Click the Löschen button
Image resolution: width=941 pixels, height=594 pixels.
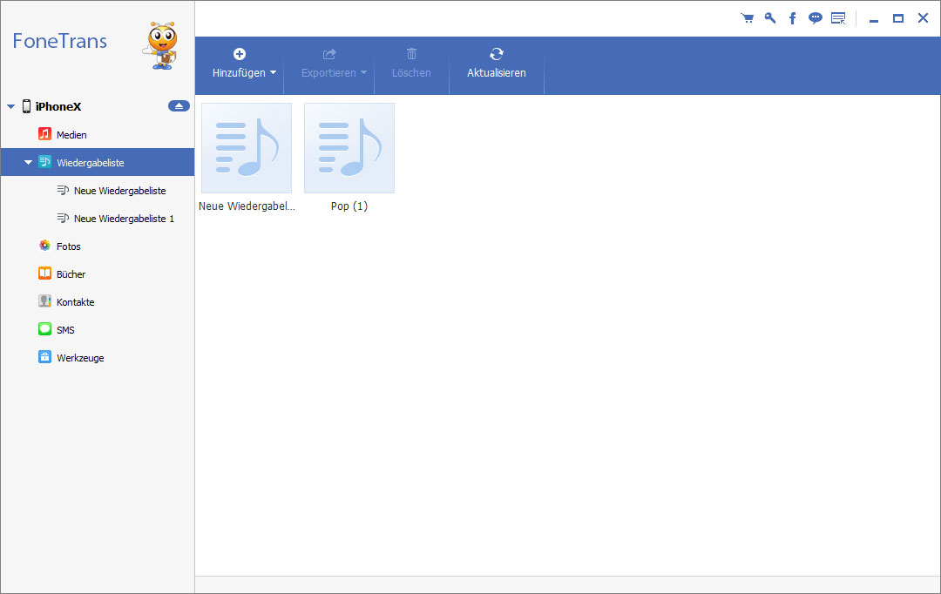[411, 64]
